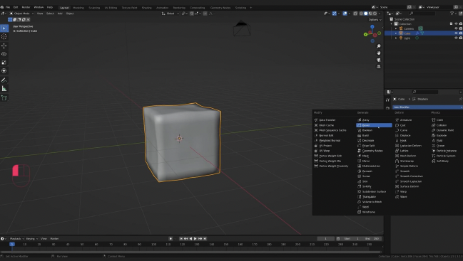Click the current frame number field
Screen dimensions: 463x261
[326, 239]
